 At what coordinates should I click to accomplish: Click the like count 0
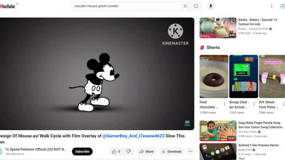pos(119,152)
